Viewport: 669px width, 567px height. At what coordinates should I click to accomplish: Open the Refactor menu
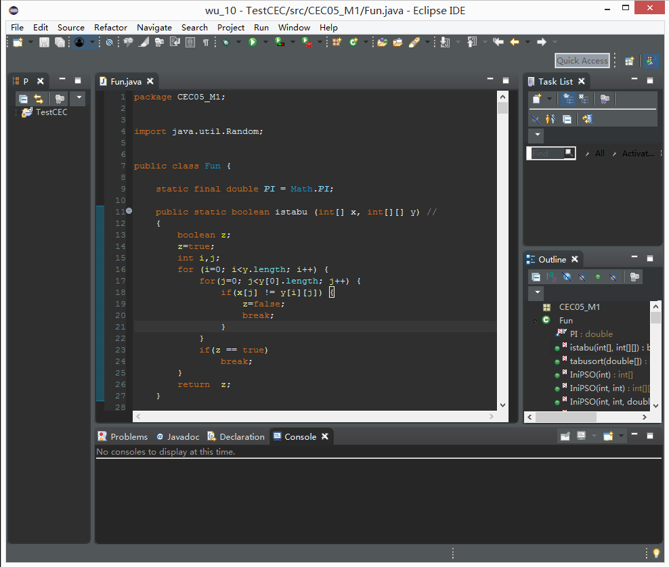[x=110, y=27]
